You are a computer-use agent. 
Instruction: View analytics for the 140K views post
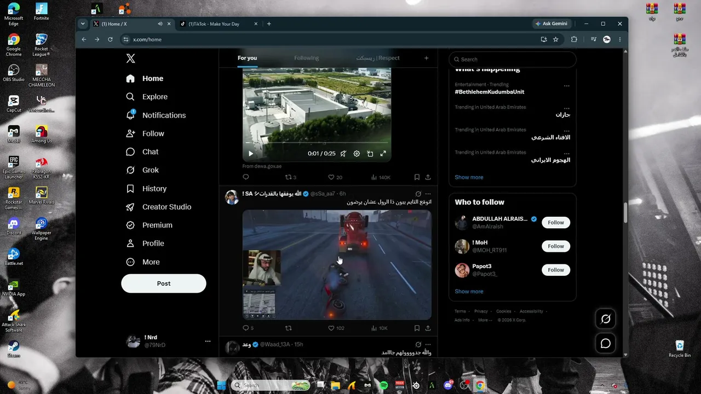point(381,177)
